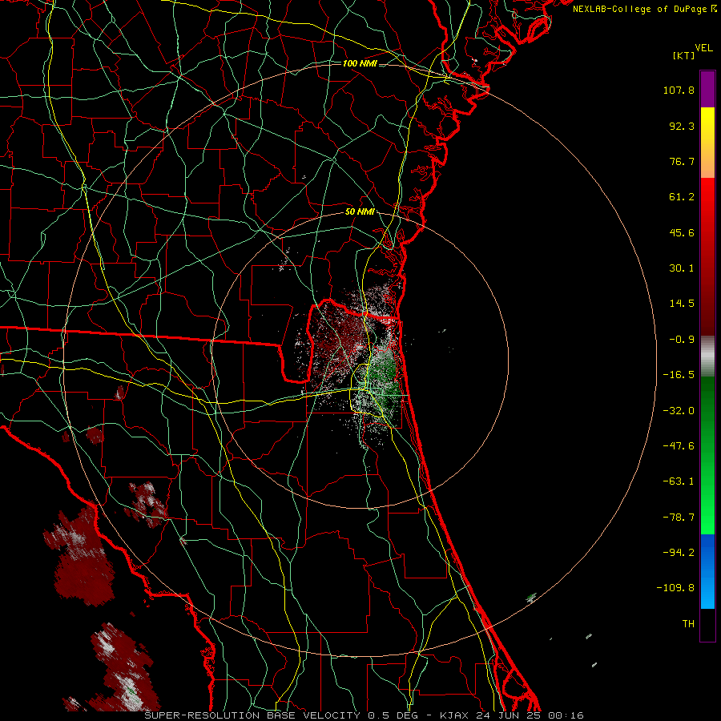Screen dimensions: 721x721
Task: Click the -32.0 scale value
Action: [679, 411]
